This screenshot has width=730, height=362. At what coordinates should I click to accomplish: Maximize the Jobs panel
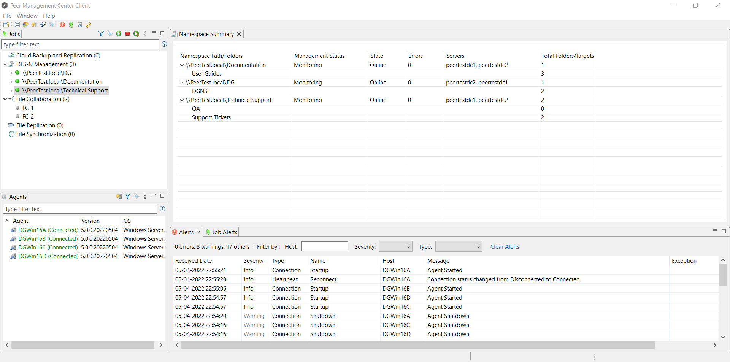[x=162, y=33]
